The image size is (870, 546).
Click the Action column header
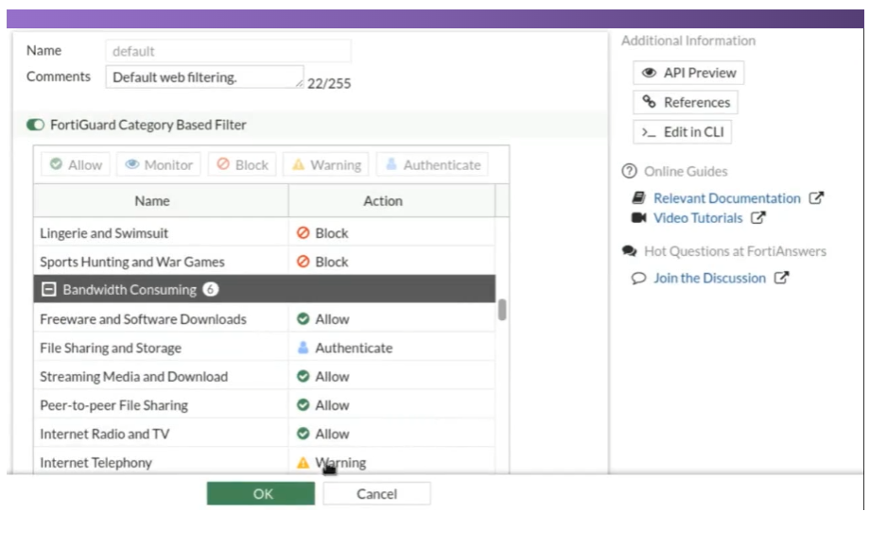click(x=391, y=200)
